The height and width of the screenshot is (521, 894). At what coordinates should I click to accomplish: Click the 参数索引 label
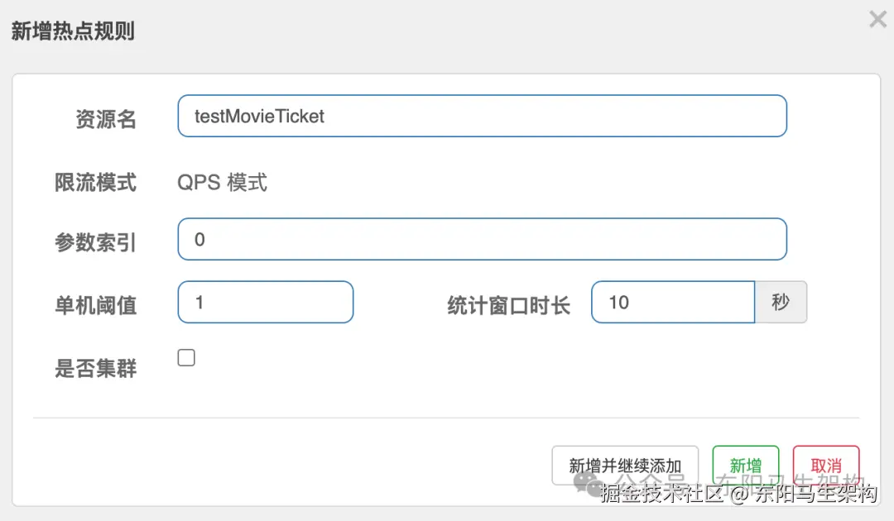95,242
